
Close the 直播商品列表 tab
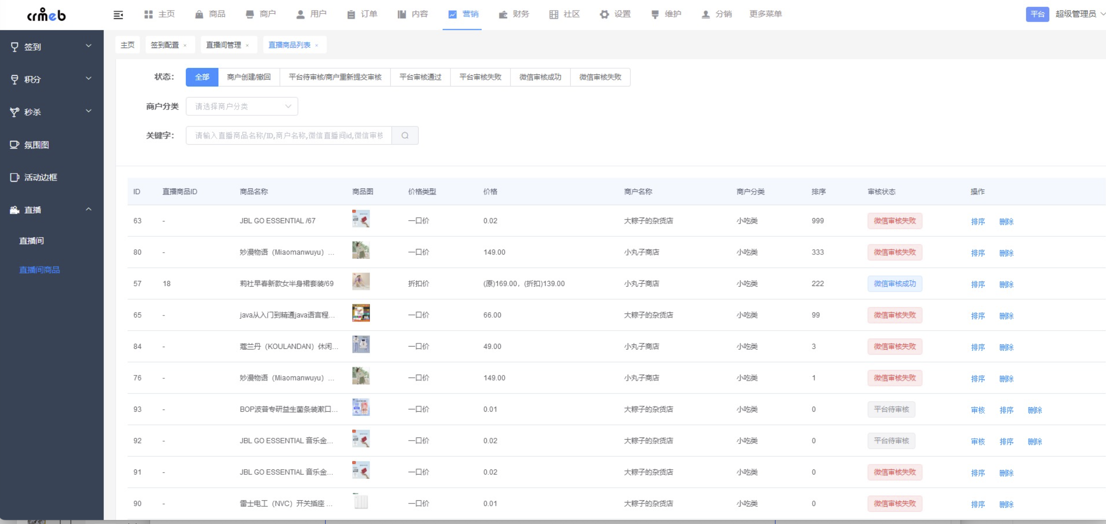(317, 46)
